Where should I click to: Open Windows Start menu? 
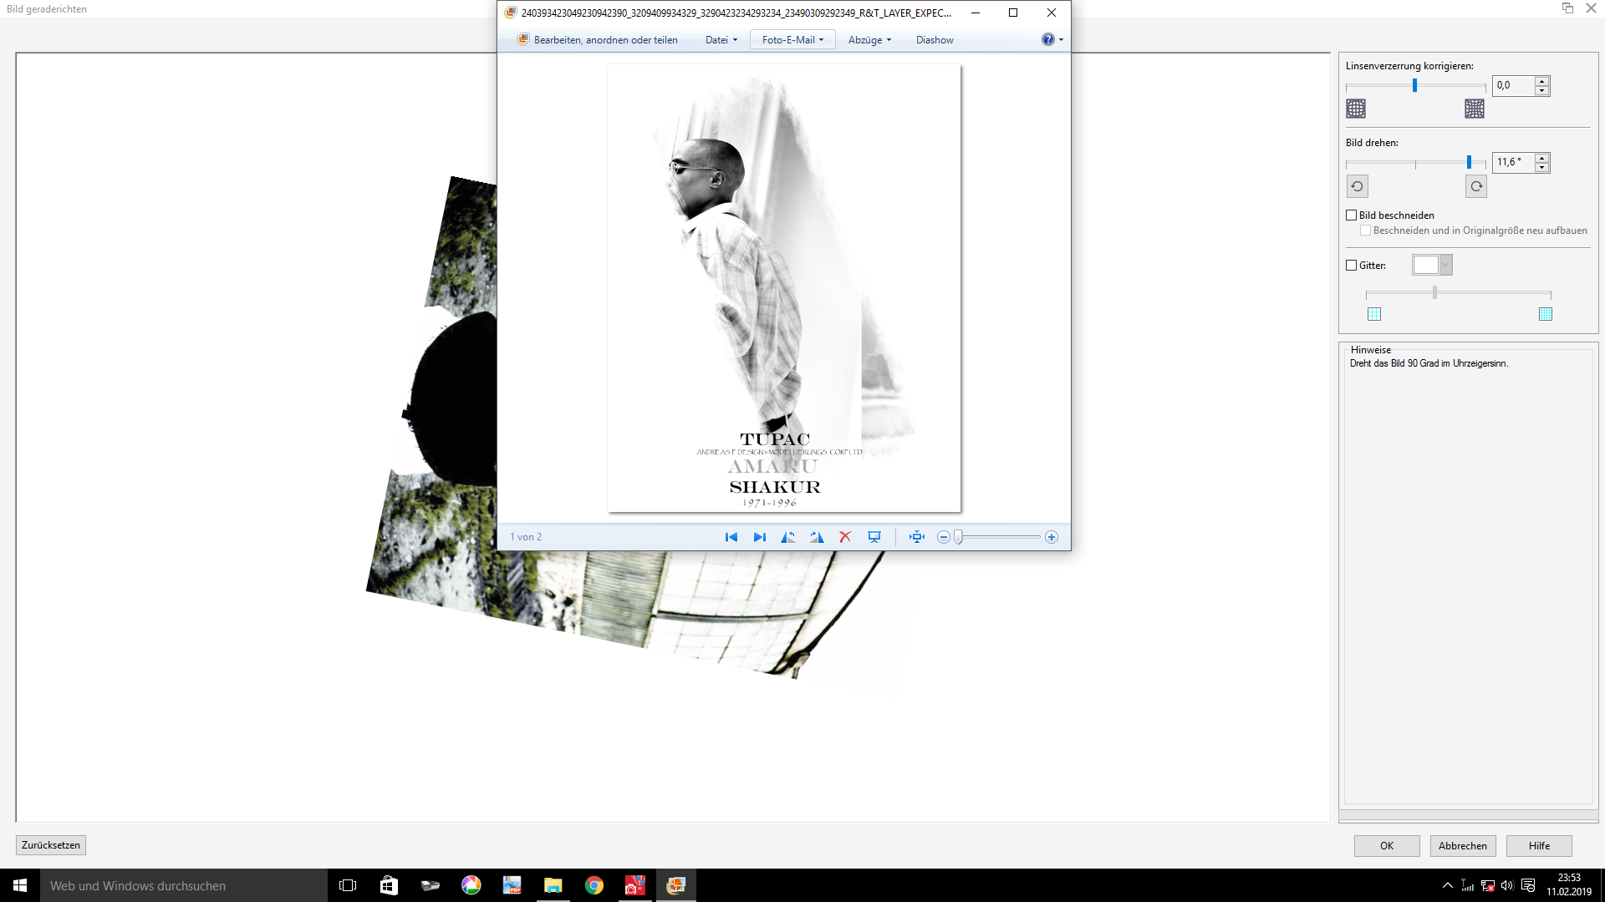pyautogui.click(x=20, y=885)
